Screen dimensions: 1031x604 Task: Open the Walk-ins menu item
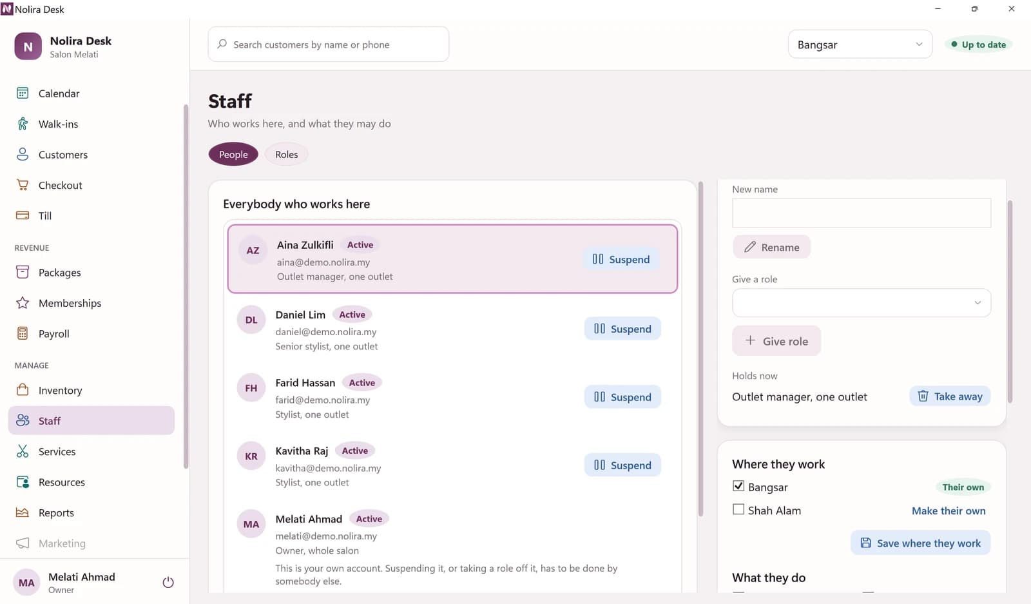[x=92, y=124]
